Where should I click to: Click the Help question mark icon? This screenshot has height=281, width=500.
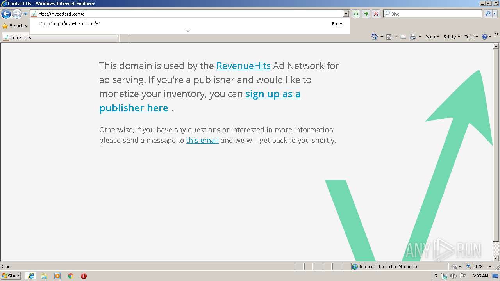tap(485, 37)
